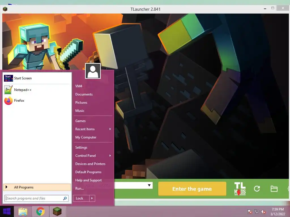Minimize the TLauncher window
The width and height of the screenshot is (290, 217).
click(x=265, y=8)
